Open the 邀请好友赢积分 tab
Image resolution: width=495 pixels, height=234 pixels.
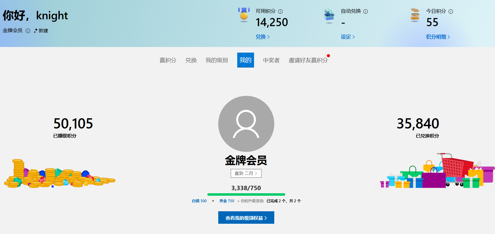click(308, 60)
